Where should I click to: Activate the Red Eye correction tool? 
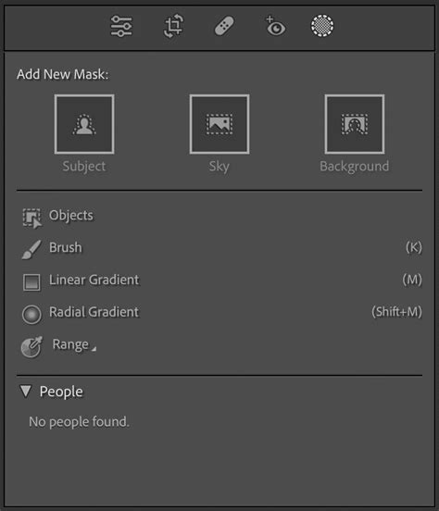[275, 26]
